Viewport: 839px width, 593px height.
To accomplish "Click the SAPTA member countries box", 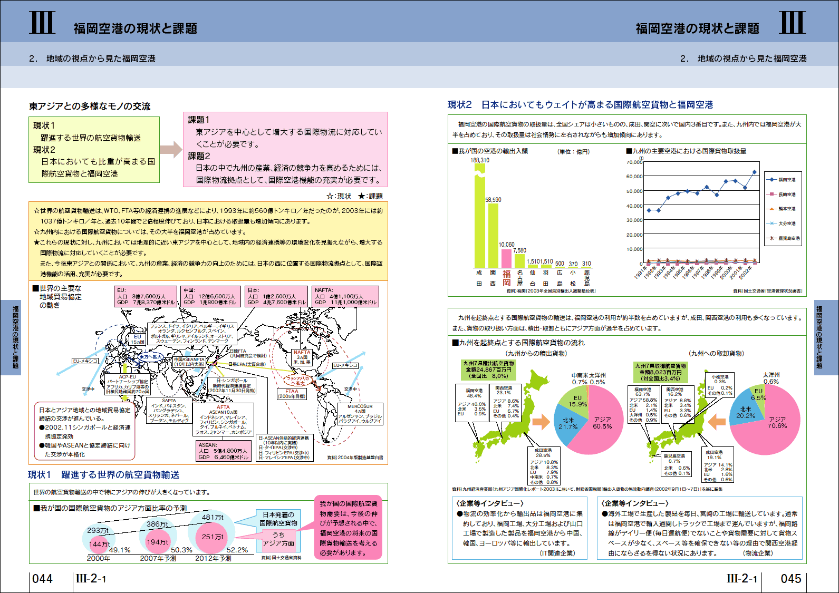I will [x=169, y=411].
